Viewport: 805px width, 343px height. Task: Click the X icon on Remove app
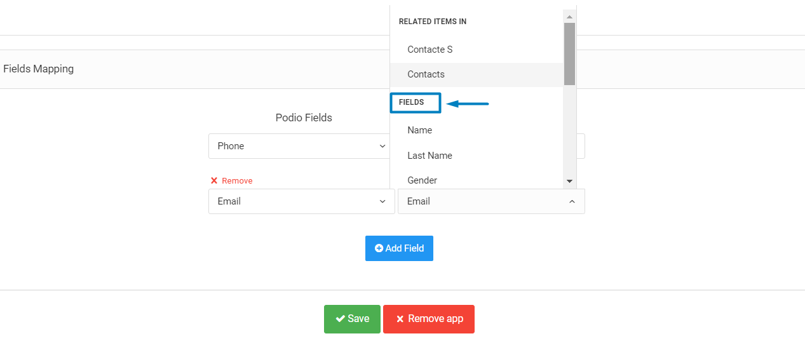pos(400,319)
